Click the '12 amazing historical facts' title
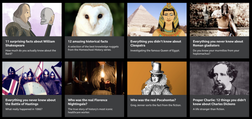252x119 pixels. [x=88, y=42]
